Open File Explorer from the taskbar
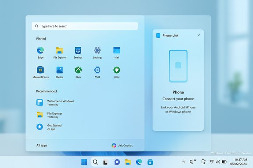The width and height of the screenshot is (253, 168). coord(128,162)
